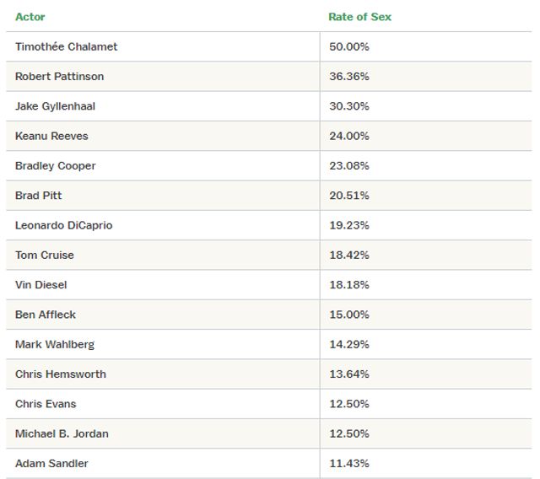540x479 pixels.
Task: Select Leonardo DiCaprio in the Actor column
Action: [63, 225]
